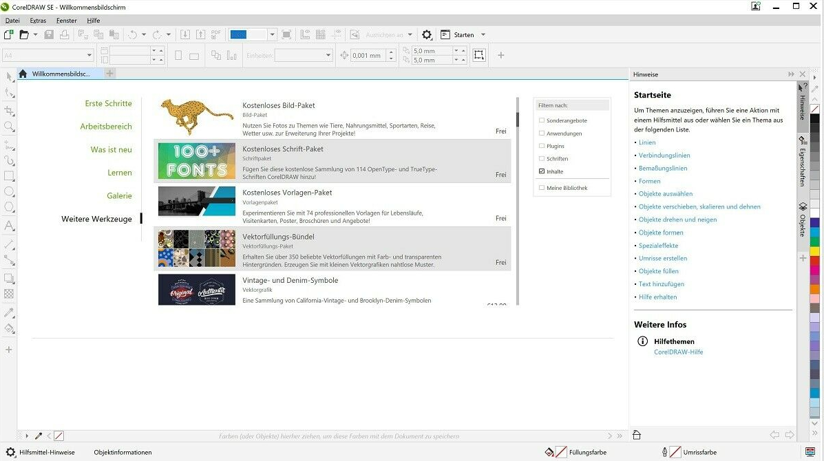The width and height of the screenshot is (824, 461).
Task: Select the Interactive Fill tool in toolbox
Action: (9, 328)
